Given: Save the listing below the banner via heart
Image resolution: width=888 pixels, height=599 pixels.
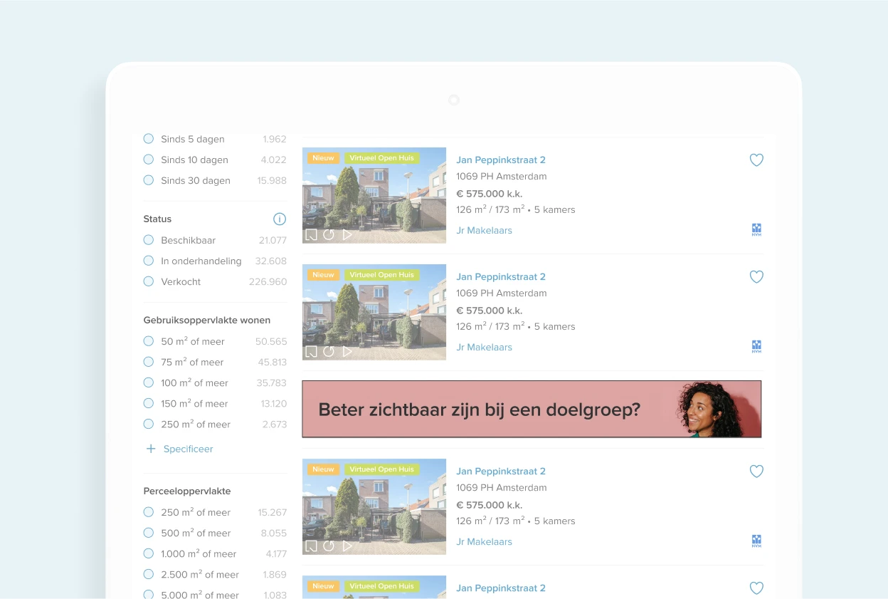Looking at the screenshot, I should pyautogui.click(x=756, y=472).
